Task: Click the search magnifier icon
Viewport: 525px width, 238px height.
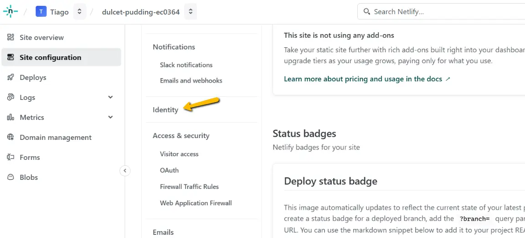Action: click(x=367, y=12)
